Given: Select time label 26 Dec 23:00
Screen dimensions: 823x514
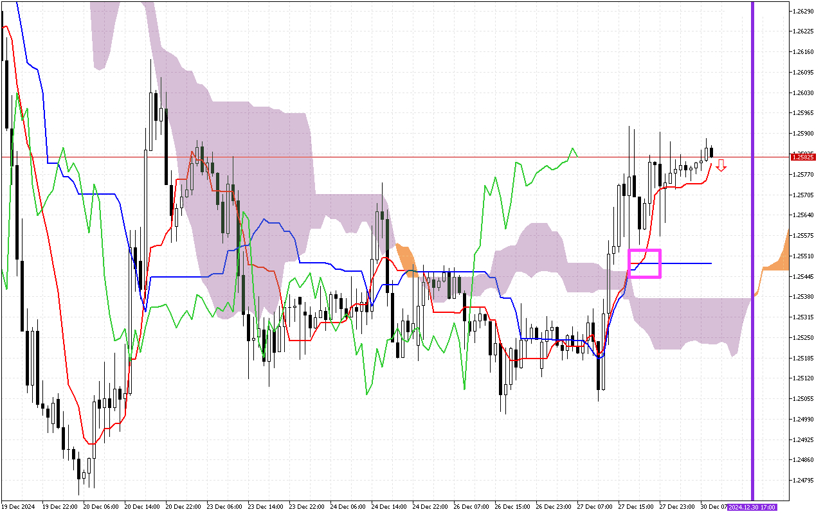Looking at the screenshot, I should (x=554, y=507).
